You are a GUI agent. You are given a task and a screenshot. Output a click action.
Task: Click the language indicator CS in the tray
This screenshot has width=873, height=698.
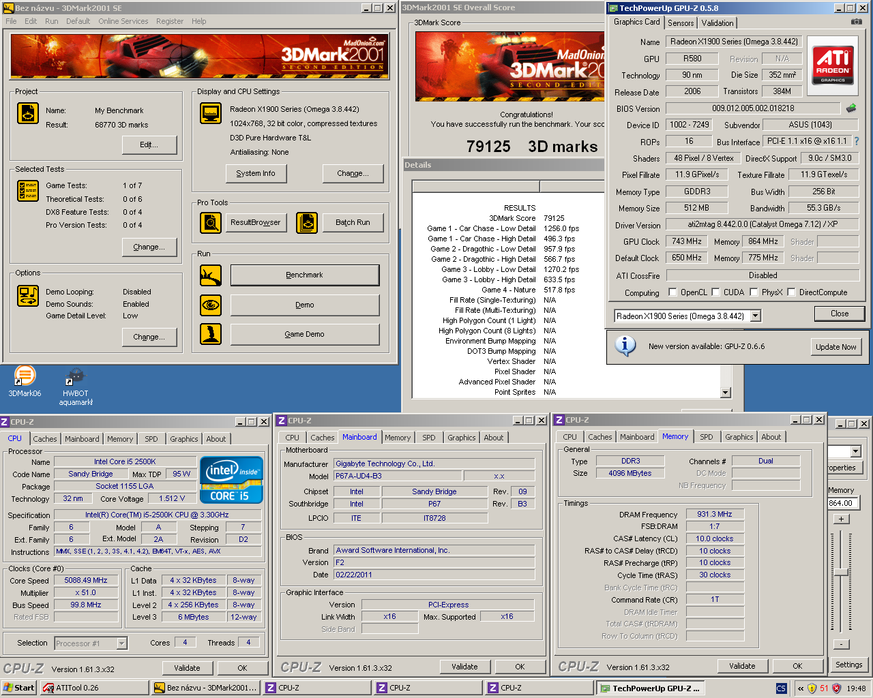click(781, 688)
